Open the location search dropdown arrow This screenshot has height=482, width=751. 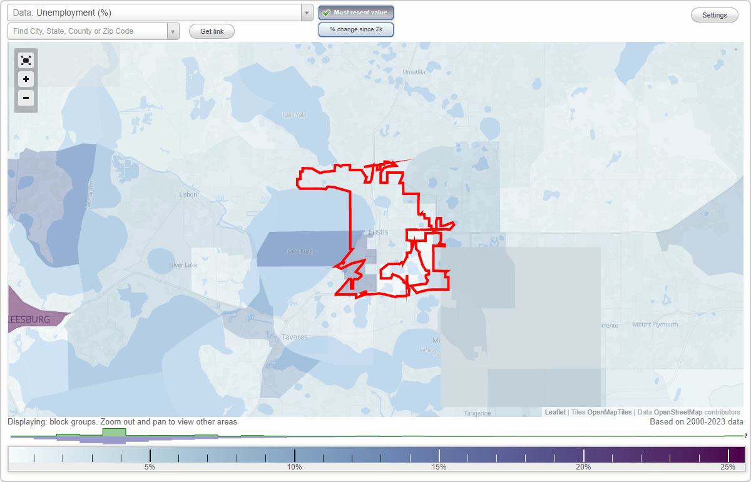coord(173,31)
